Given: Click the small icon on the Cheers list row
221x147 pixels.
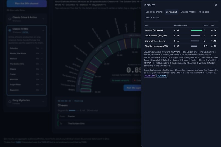Looking at the screenshot, I should 42,69.
